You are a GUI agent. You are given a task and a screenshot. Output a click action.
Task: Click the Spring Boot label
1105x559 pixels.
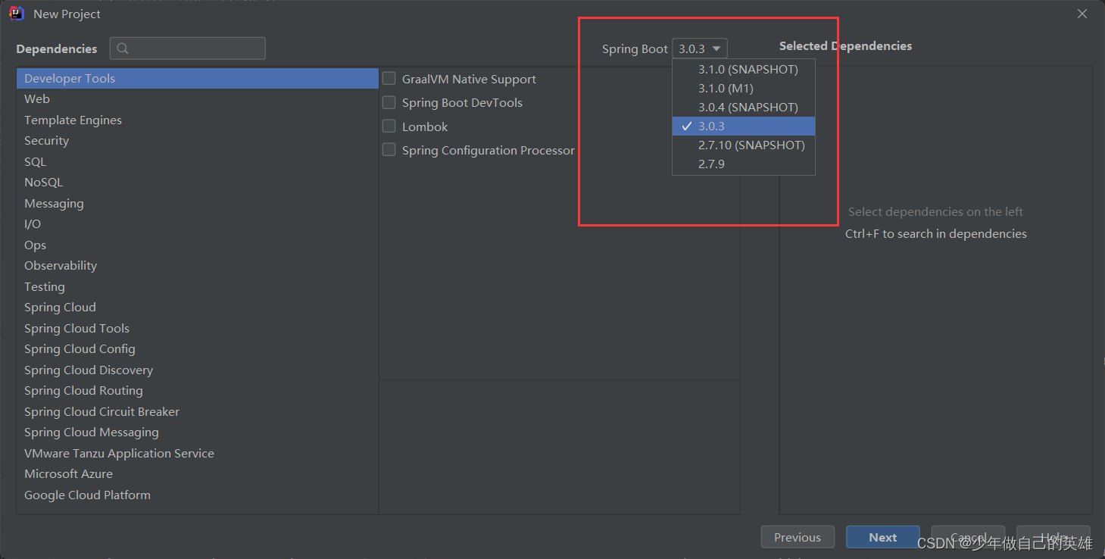point(635,48)
